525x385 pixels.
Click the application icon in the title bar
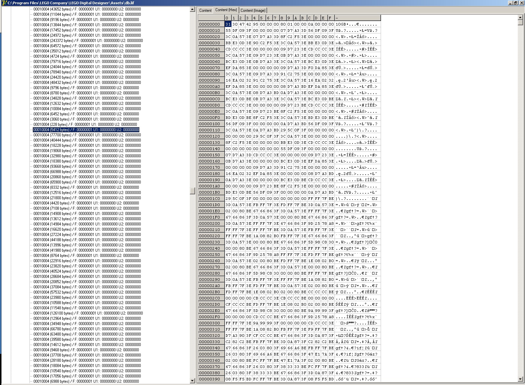coord(4,3)
